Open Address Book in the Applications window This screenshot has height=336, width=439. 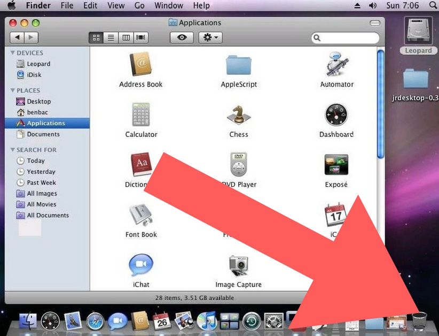click(140, 64)
